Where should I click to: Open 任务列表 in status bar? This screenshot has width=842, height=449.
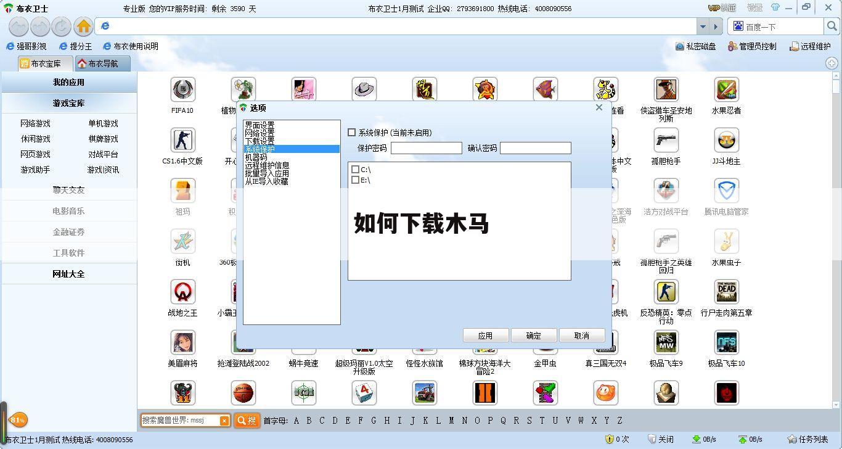point(807,440)
